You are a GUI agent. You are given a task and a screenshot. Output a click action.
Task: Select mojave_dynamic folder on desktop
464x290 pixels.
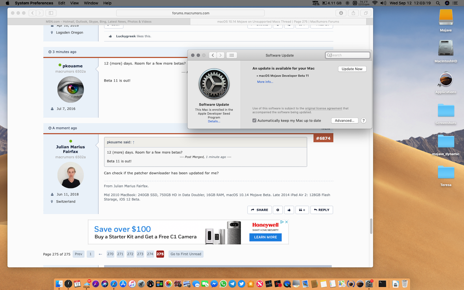[446, 141]
